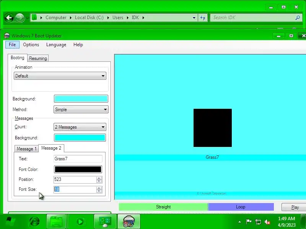Click the Font Size value field
The height and width of the screenshot is (229, 306).
tap(75, 189)
